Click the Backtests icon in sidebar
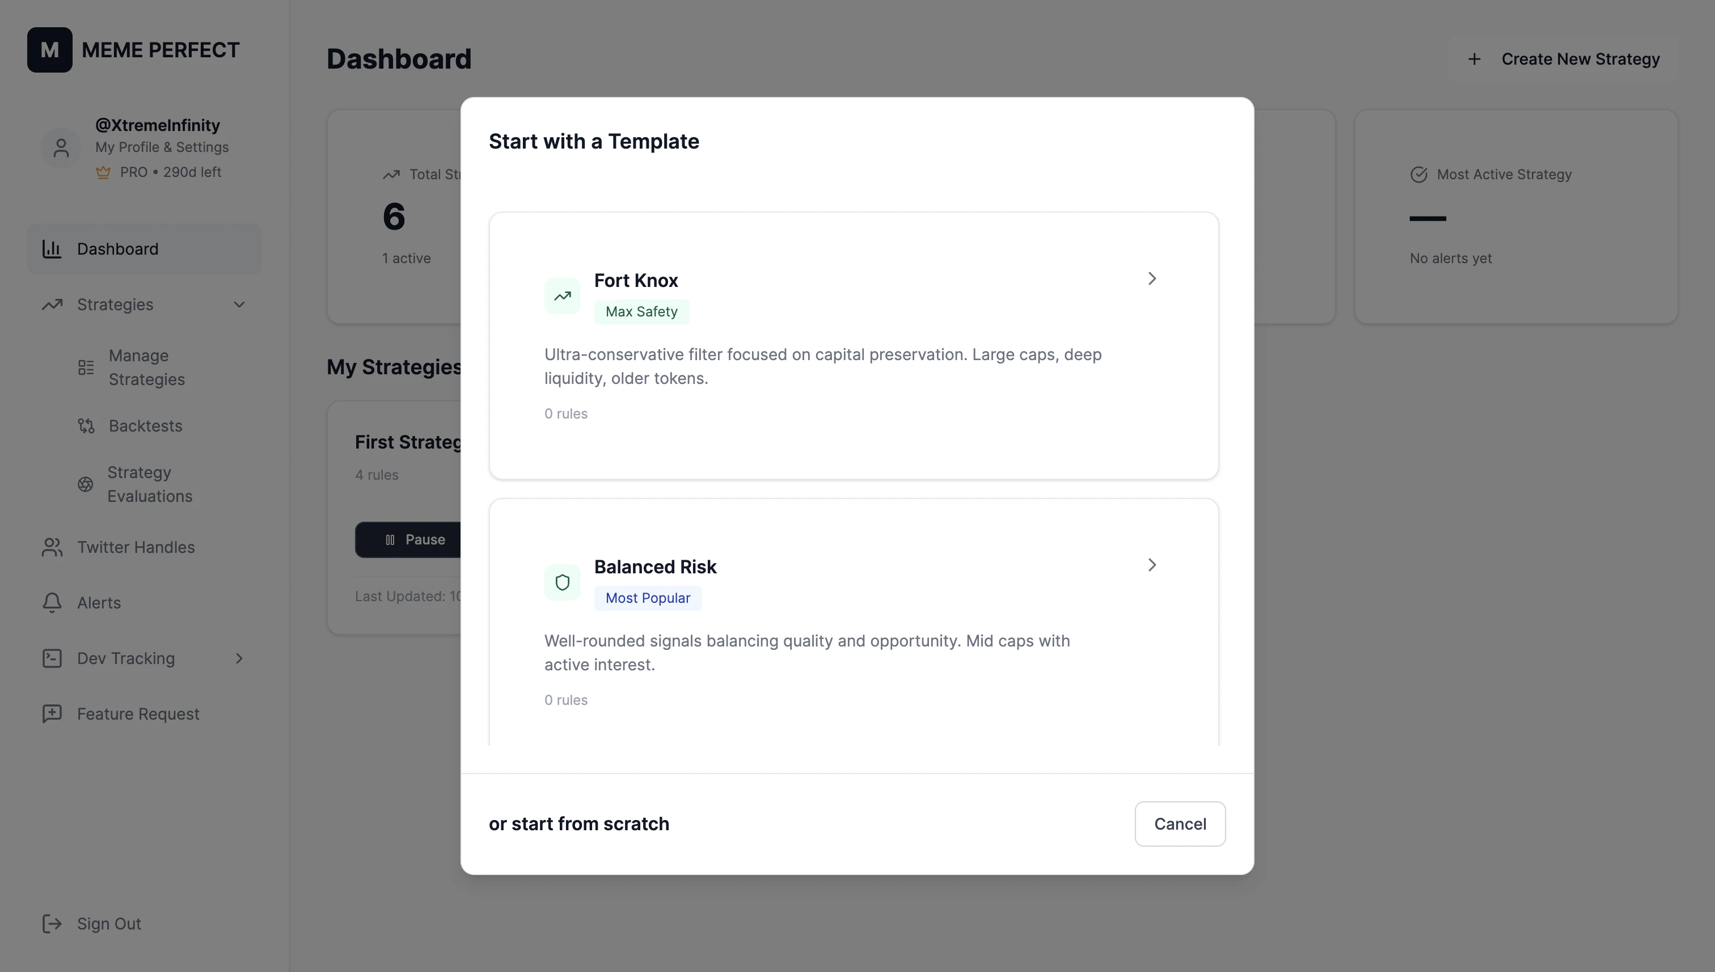Viewport: 1715px width, 972px height. click(x=86, y=426)
